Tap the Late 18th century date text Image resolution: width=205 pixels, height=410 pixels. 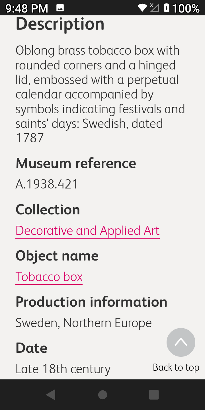click(63, 369)
